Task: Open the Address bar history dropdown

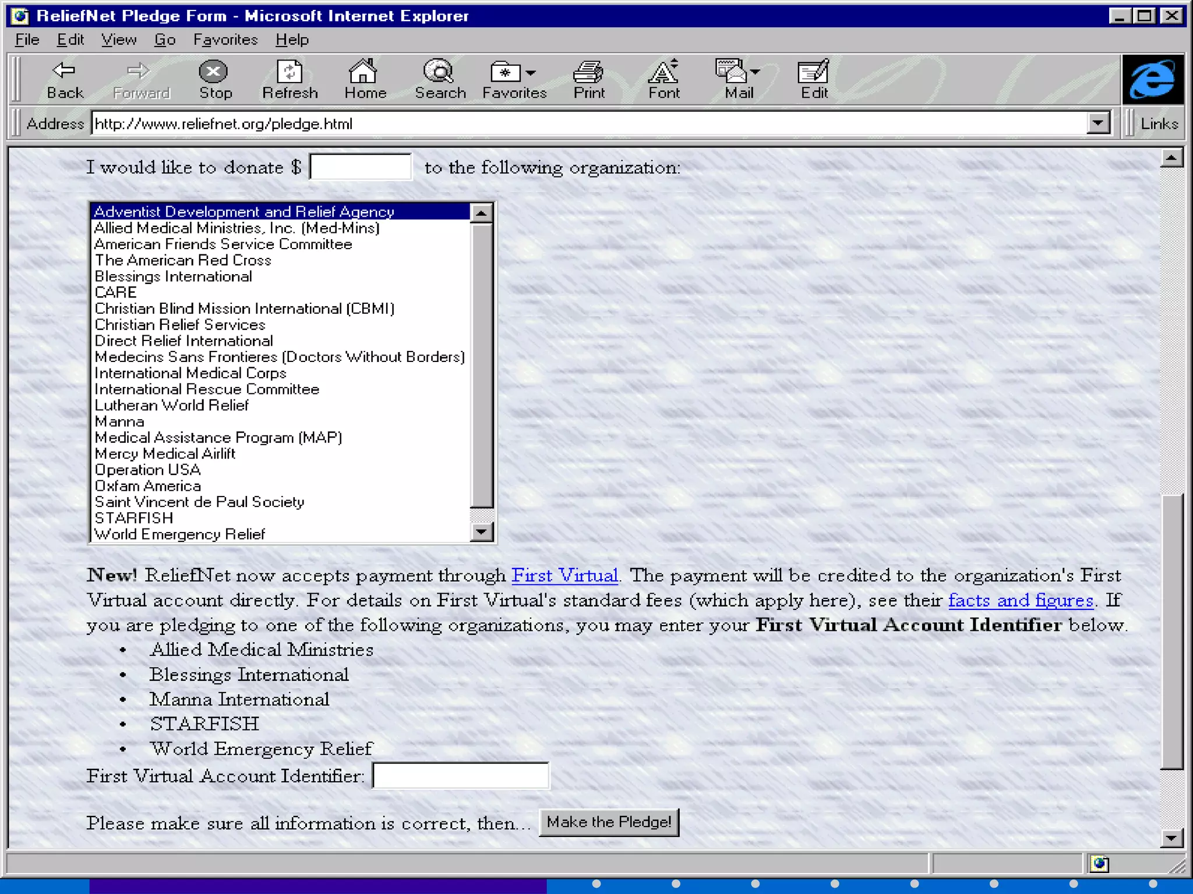Action: [1097, 123]
